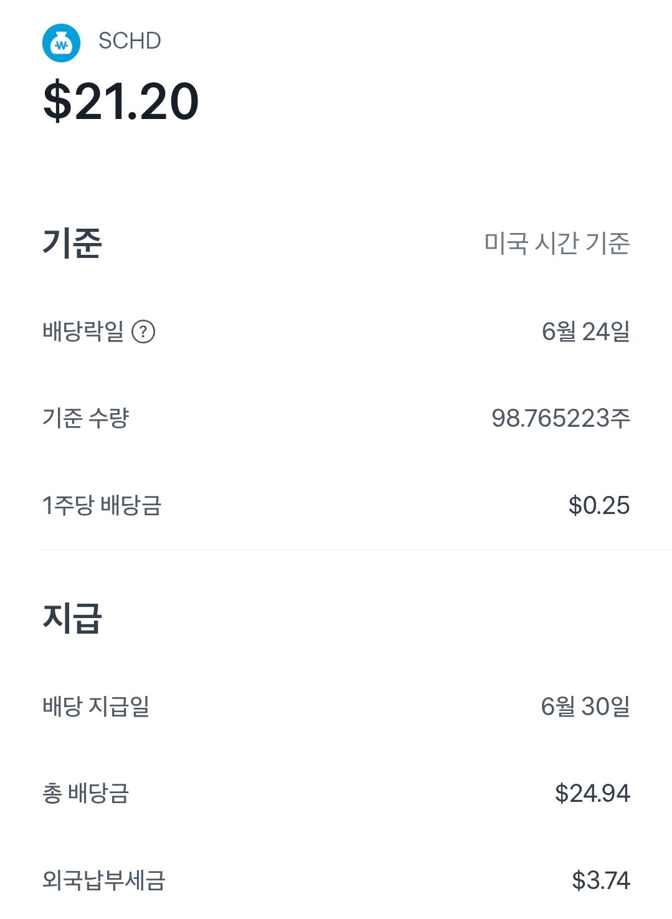Select the 배당락일 row label
Image resolution: width=672 pixels, height=919 pixels.
tap(83, 331)
